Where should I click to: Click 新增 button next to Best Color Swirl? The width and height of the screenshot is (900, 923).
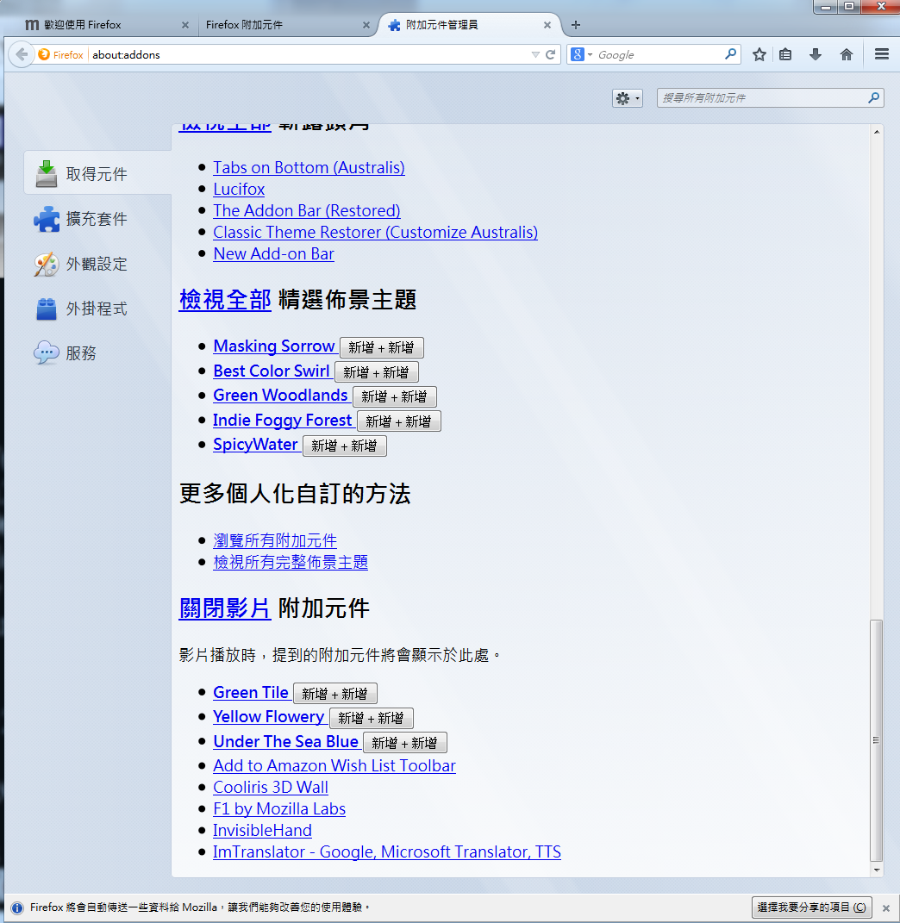click(x=377, y=372)
